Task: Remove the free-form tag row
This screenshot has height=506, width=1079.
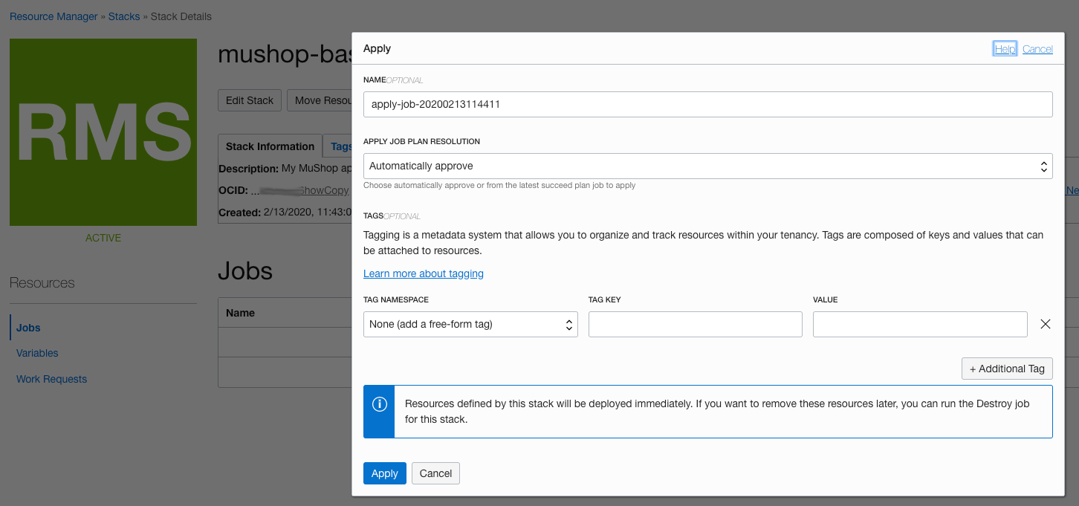Action: (x=1045, y=324)
